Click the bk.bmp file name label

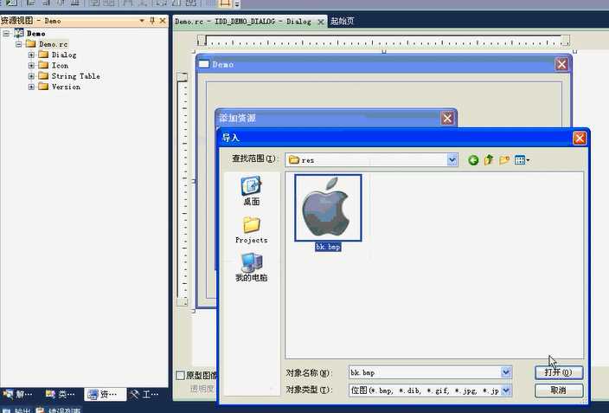[x=328, y=247]
